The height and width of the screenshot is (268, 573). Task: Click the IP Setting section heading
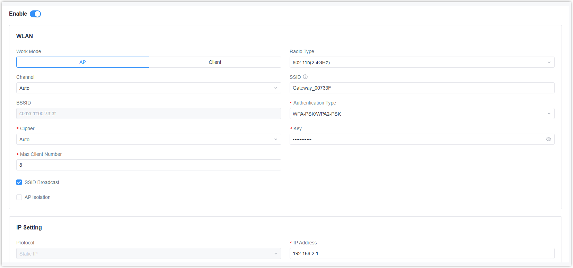[29, 228]
